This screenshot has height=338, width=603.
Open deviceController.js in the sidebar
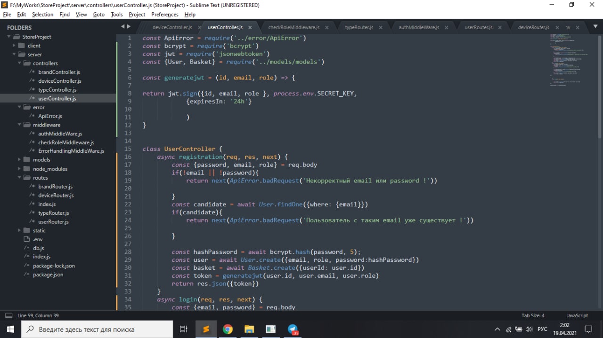pyautogui.click(x=59, y=81)
